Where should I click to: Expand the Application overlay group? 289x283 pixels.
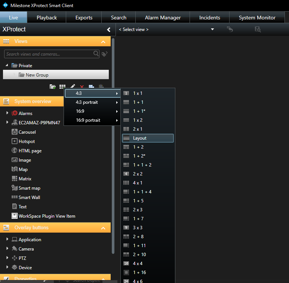7,239
